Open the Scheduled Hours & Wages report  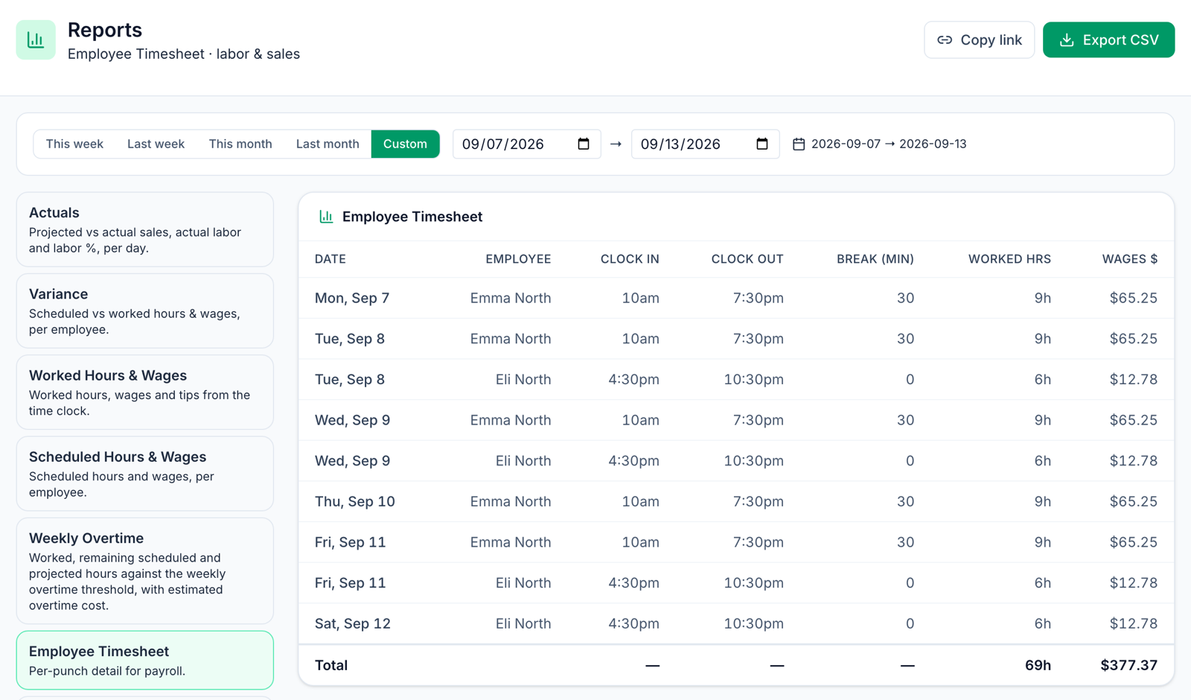coord(145,474)
